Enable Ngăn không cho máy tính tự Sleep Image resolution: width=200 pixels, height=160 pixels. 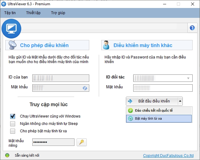[x=13, y=124]
